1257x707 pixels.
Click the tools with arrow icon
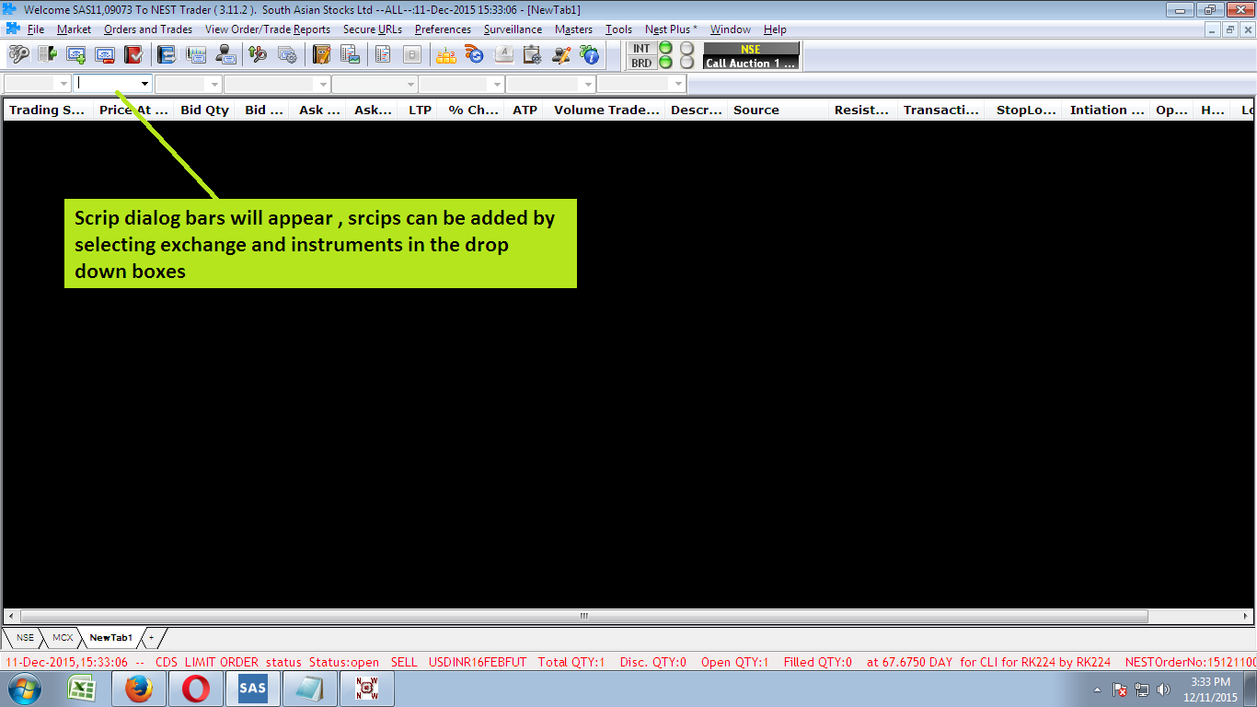click(x=259, y=55)
